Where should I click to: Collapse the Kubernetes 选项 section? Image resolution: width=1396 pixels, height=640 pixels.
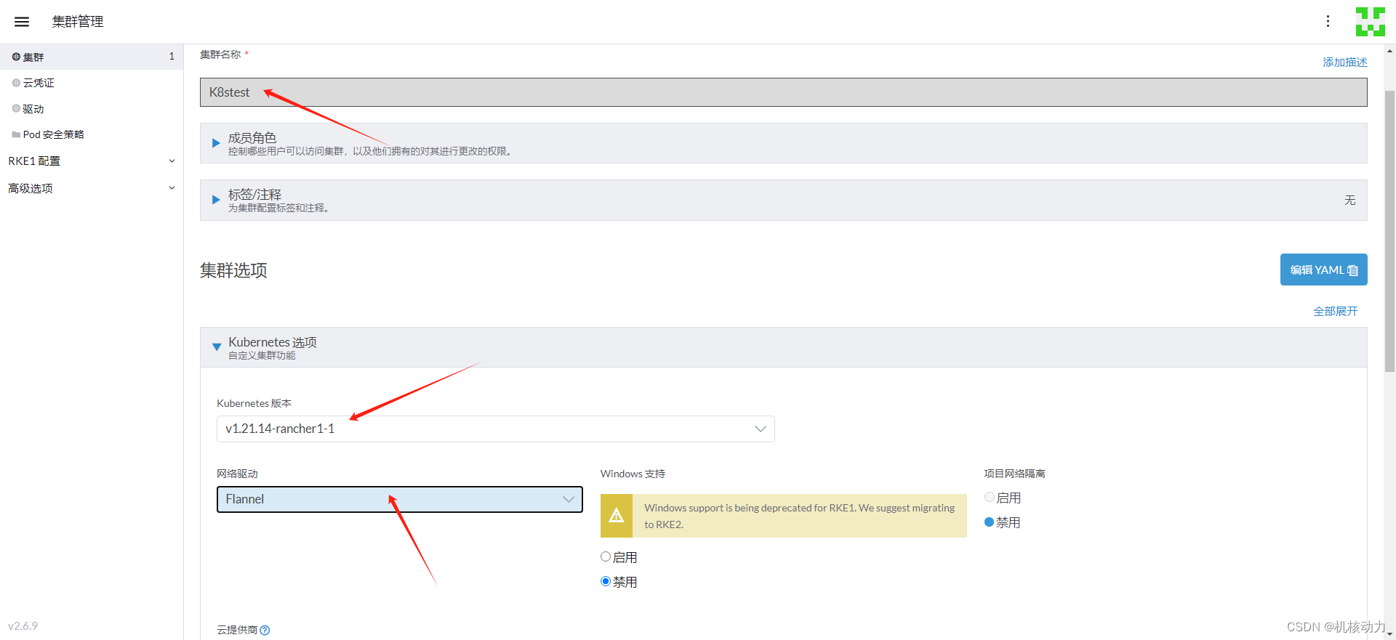point(783,347)
